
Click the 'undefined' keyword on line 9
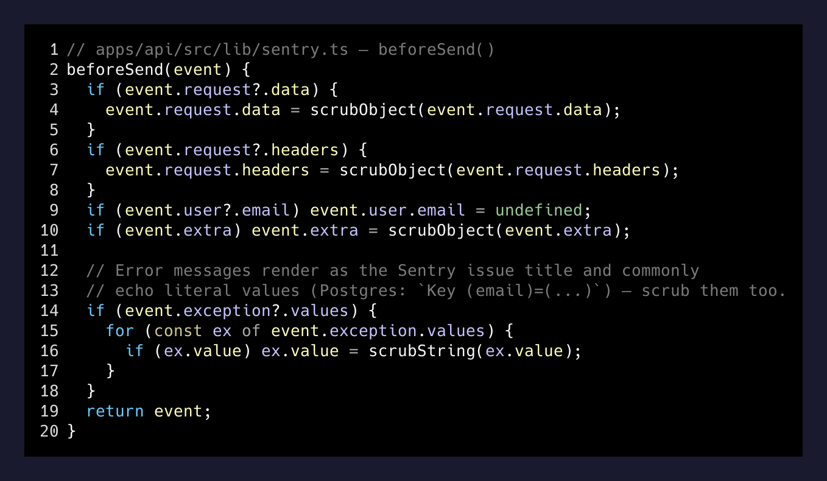[x=539, y=210]
